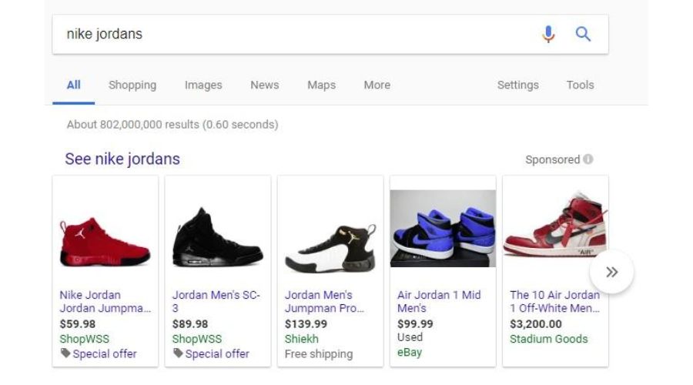Click the carousel next double-arrow button
Viewport: 693px width, 385px height.
pyautogui.click(x=611, y=272)
